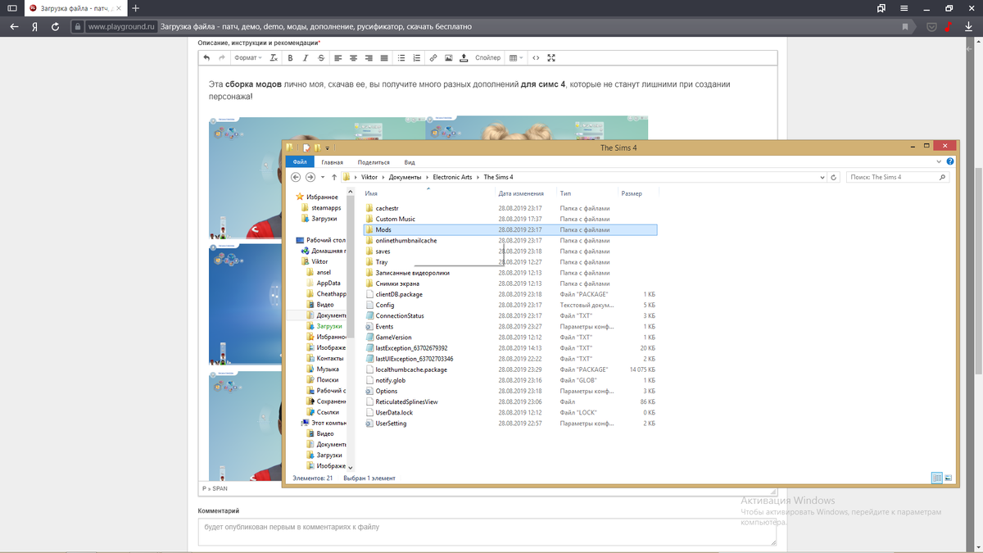Viewport: 983px width, 553px height.
Task: Select the Custom Music folder
Action: coord(395,220)
